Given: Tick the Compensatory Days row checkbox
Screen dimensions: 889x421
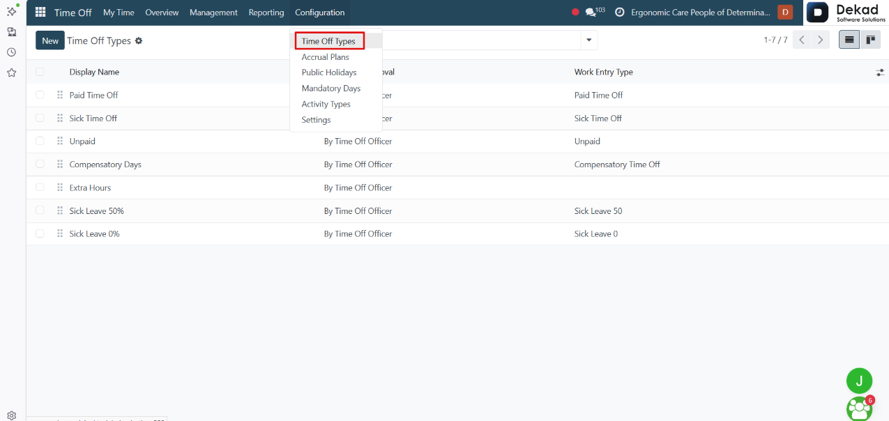Looking at the screenshot, I should point(40,164).
